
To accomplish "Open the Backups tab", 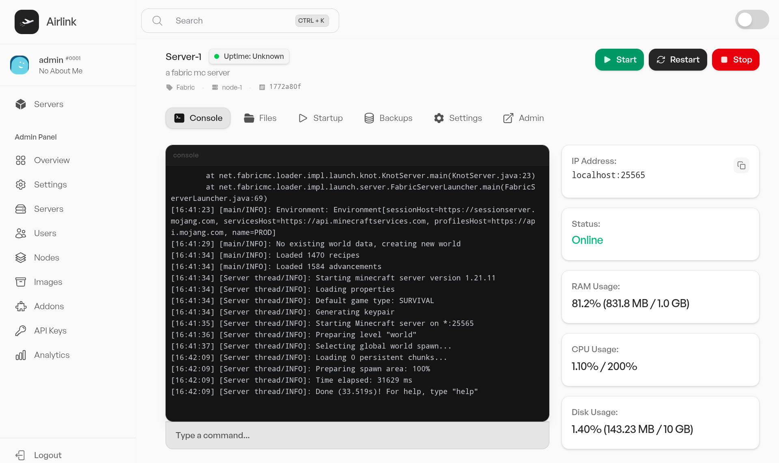I will click(x=388, y=118).
